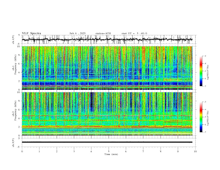Click the lower color scale 'log(PSD)(V²/Hz)' label
220x170 pixels.
(x=208, y=118)
